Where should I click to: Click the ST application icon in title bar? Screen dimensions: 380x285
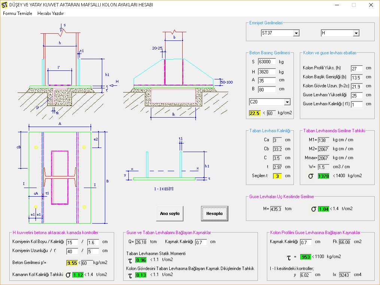click(x=4, y=5)
